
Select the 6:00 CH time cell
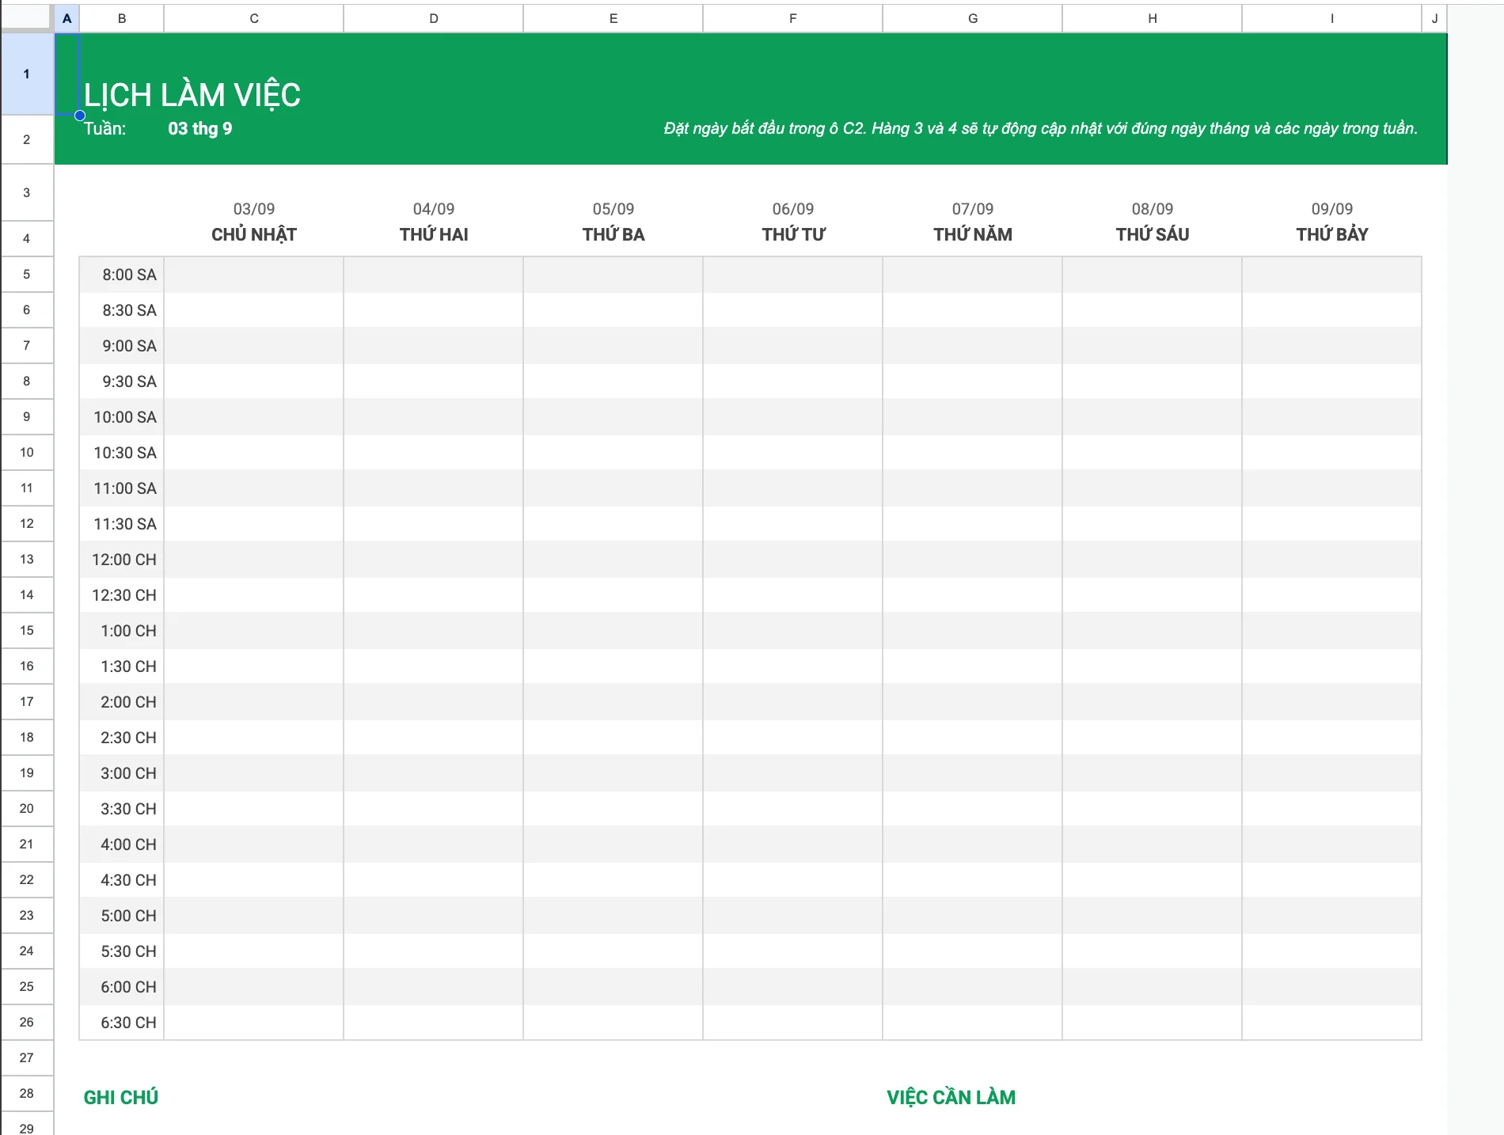click(x=122, y=987)
